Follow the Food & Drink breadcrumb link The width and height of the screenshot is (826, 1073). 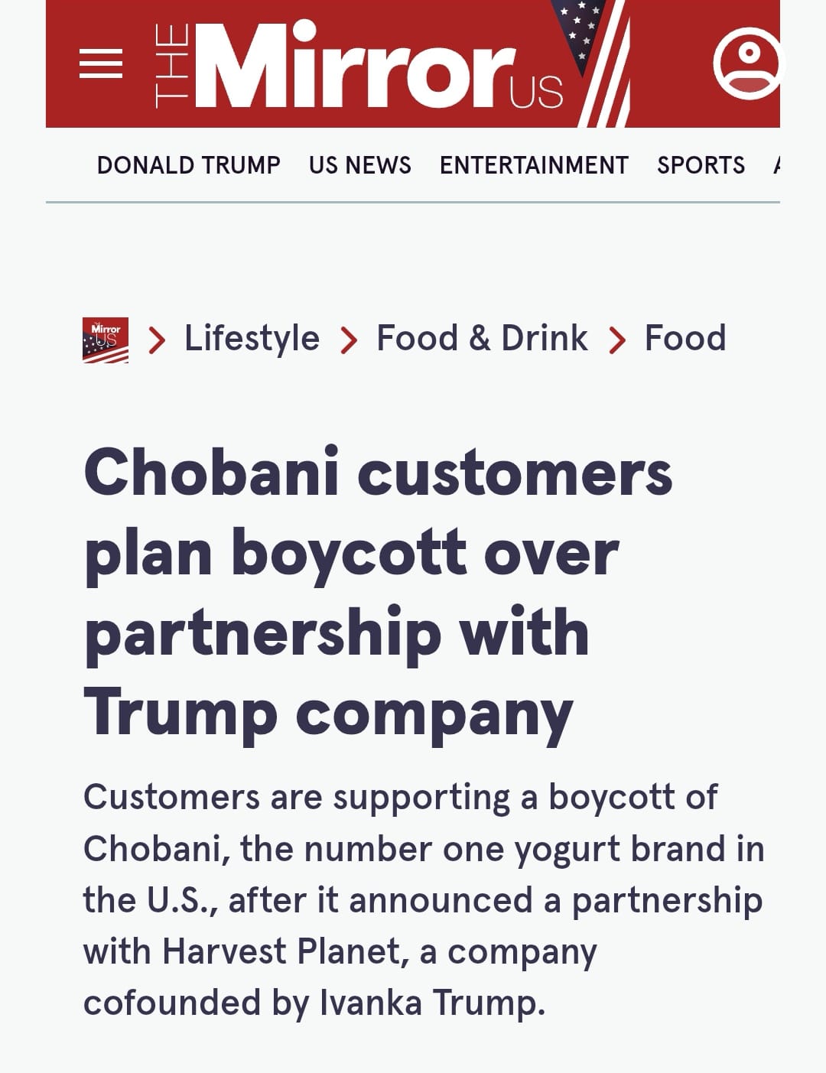pos(482,338)
